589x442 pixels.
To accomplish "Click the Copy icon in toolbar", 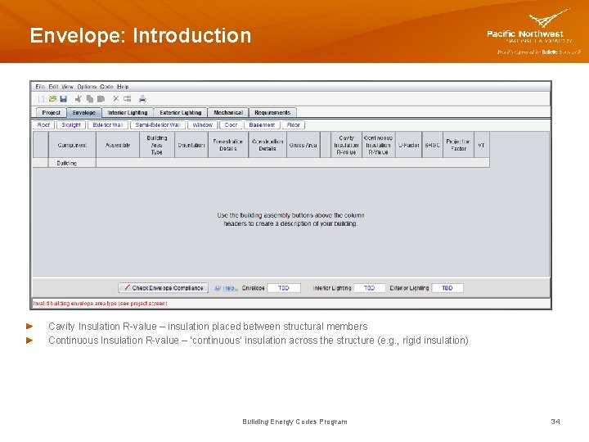I will coord(90,99).
